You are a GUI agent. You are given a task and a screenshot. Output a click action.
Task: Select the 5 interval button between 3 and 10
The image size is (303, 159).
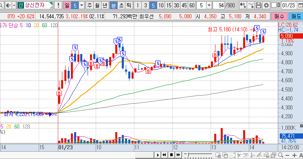153,5
